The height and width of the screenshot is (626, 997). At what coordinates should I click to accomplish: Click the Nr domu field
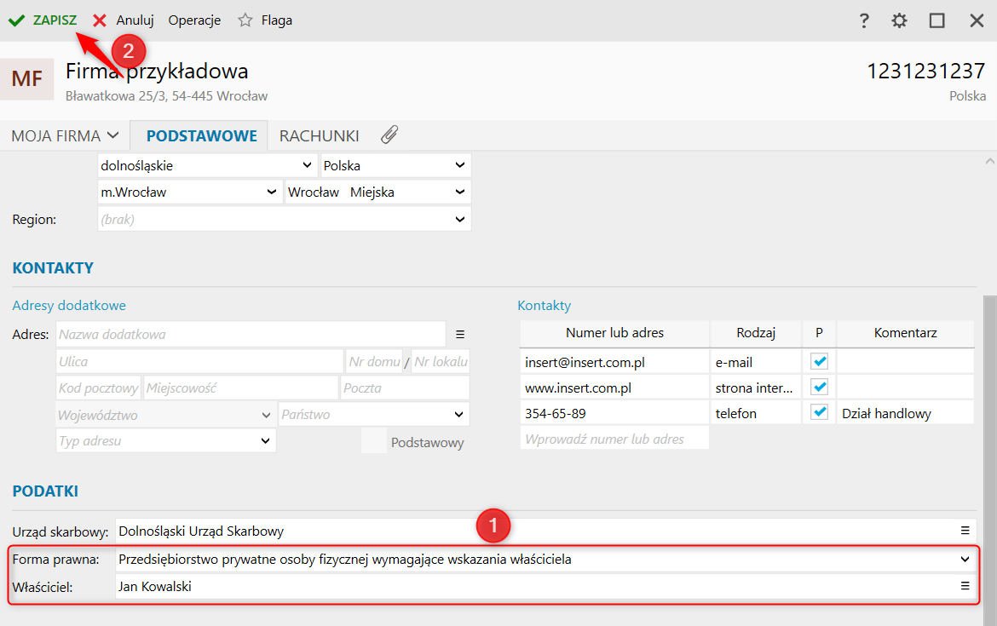[374, 362]
